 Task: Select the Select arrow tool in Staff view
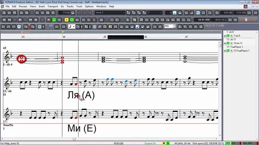[x=3, y=27]
